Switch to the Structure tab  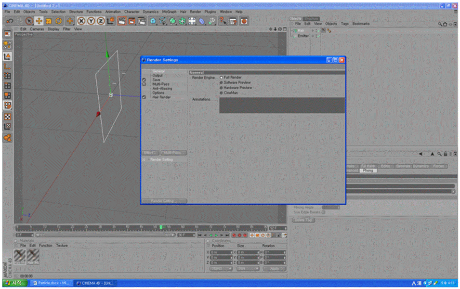pos(311,18)
